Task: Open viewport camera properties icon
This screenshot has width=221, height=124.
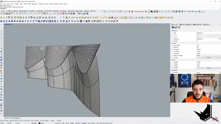Action: click(x=173, y=27)
